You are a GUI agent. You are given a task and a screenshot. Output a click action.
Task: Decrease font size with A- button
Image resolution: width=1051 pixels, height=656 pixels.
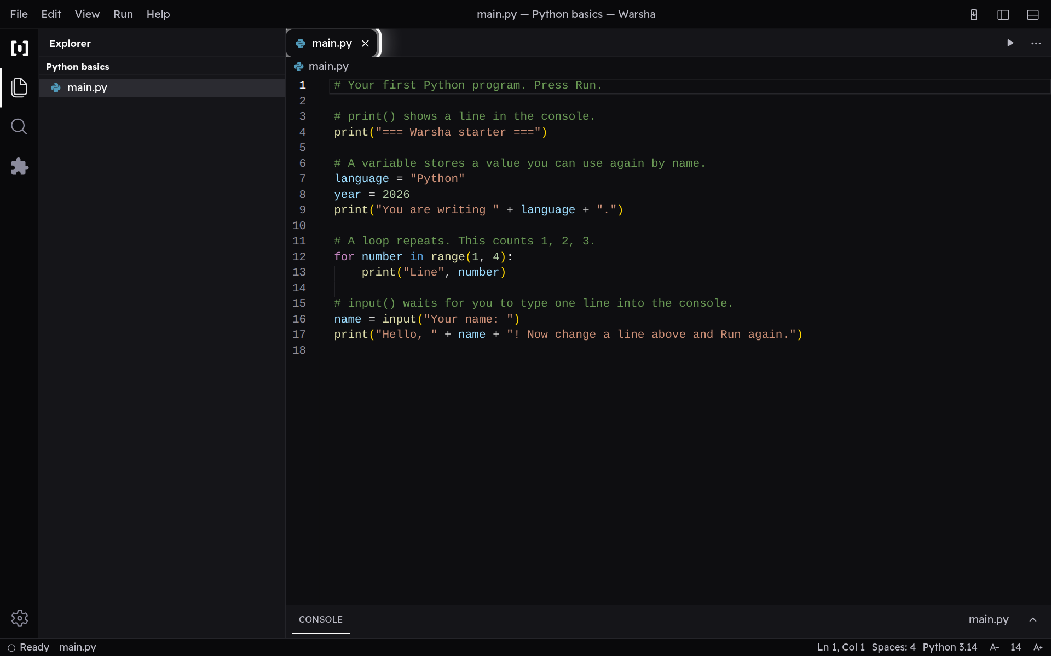click(x=995, y=647)
